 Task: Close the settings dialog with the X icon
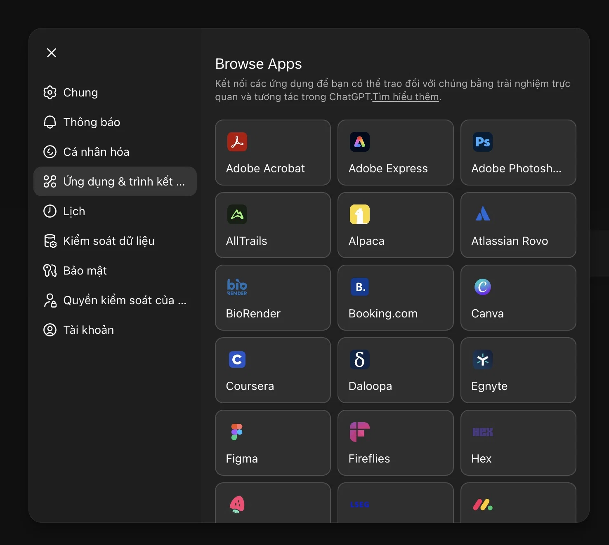coord(52,53)
